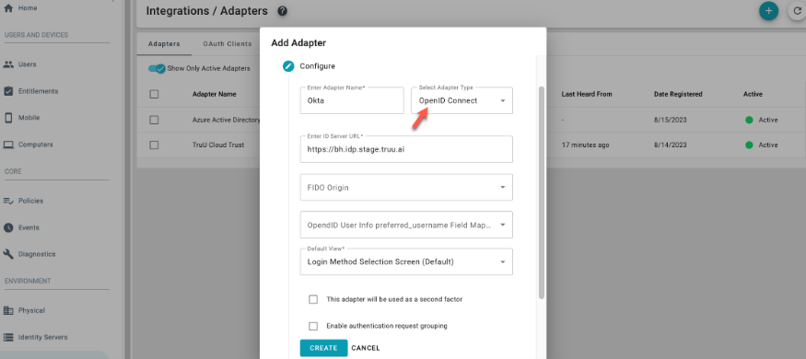This screenshot has height=359, width=806.
Task: Click '17 minutes ago' cell
Action: (586, 145)
